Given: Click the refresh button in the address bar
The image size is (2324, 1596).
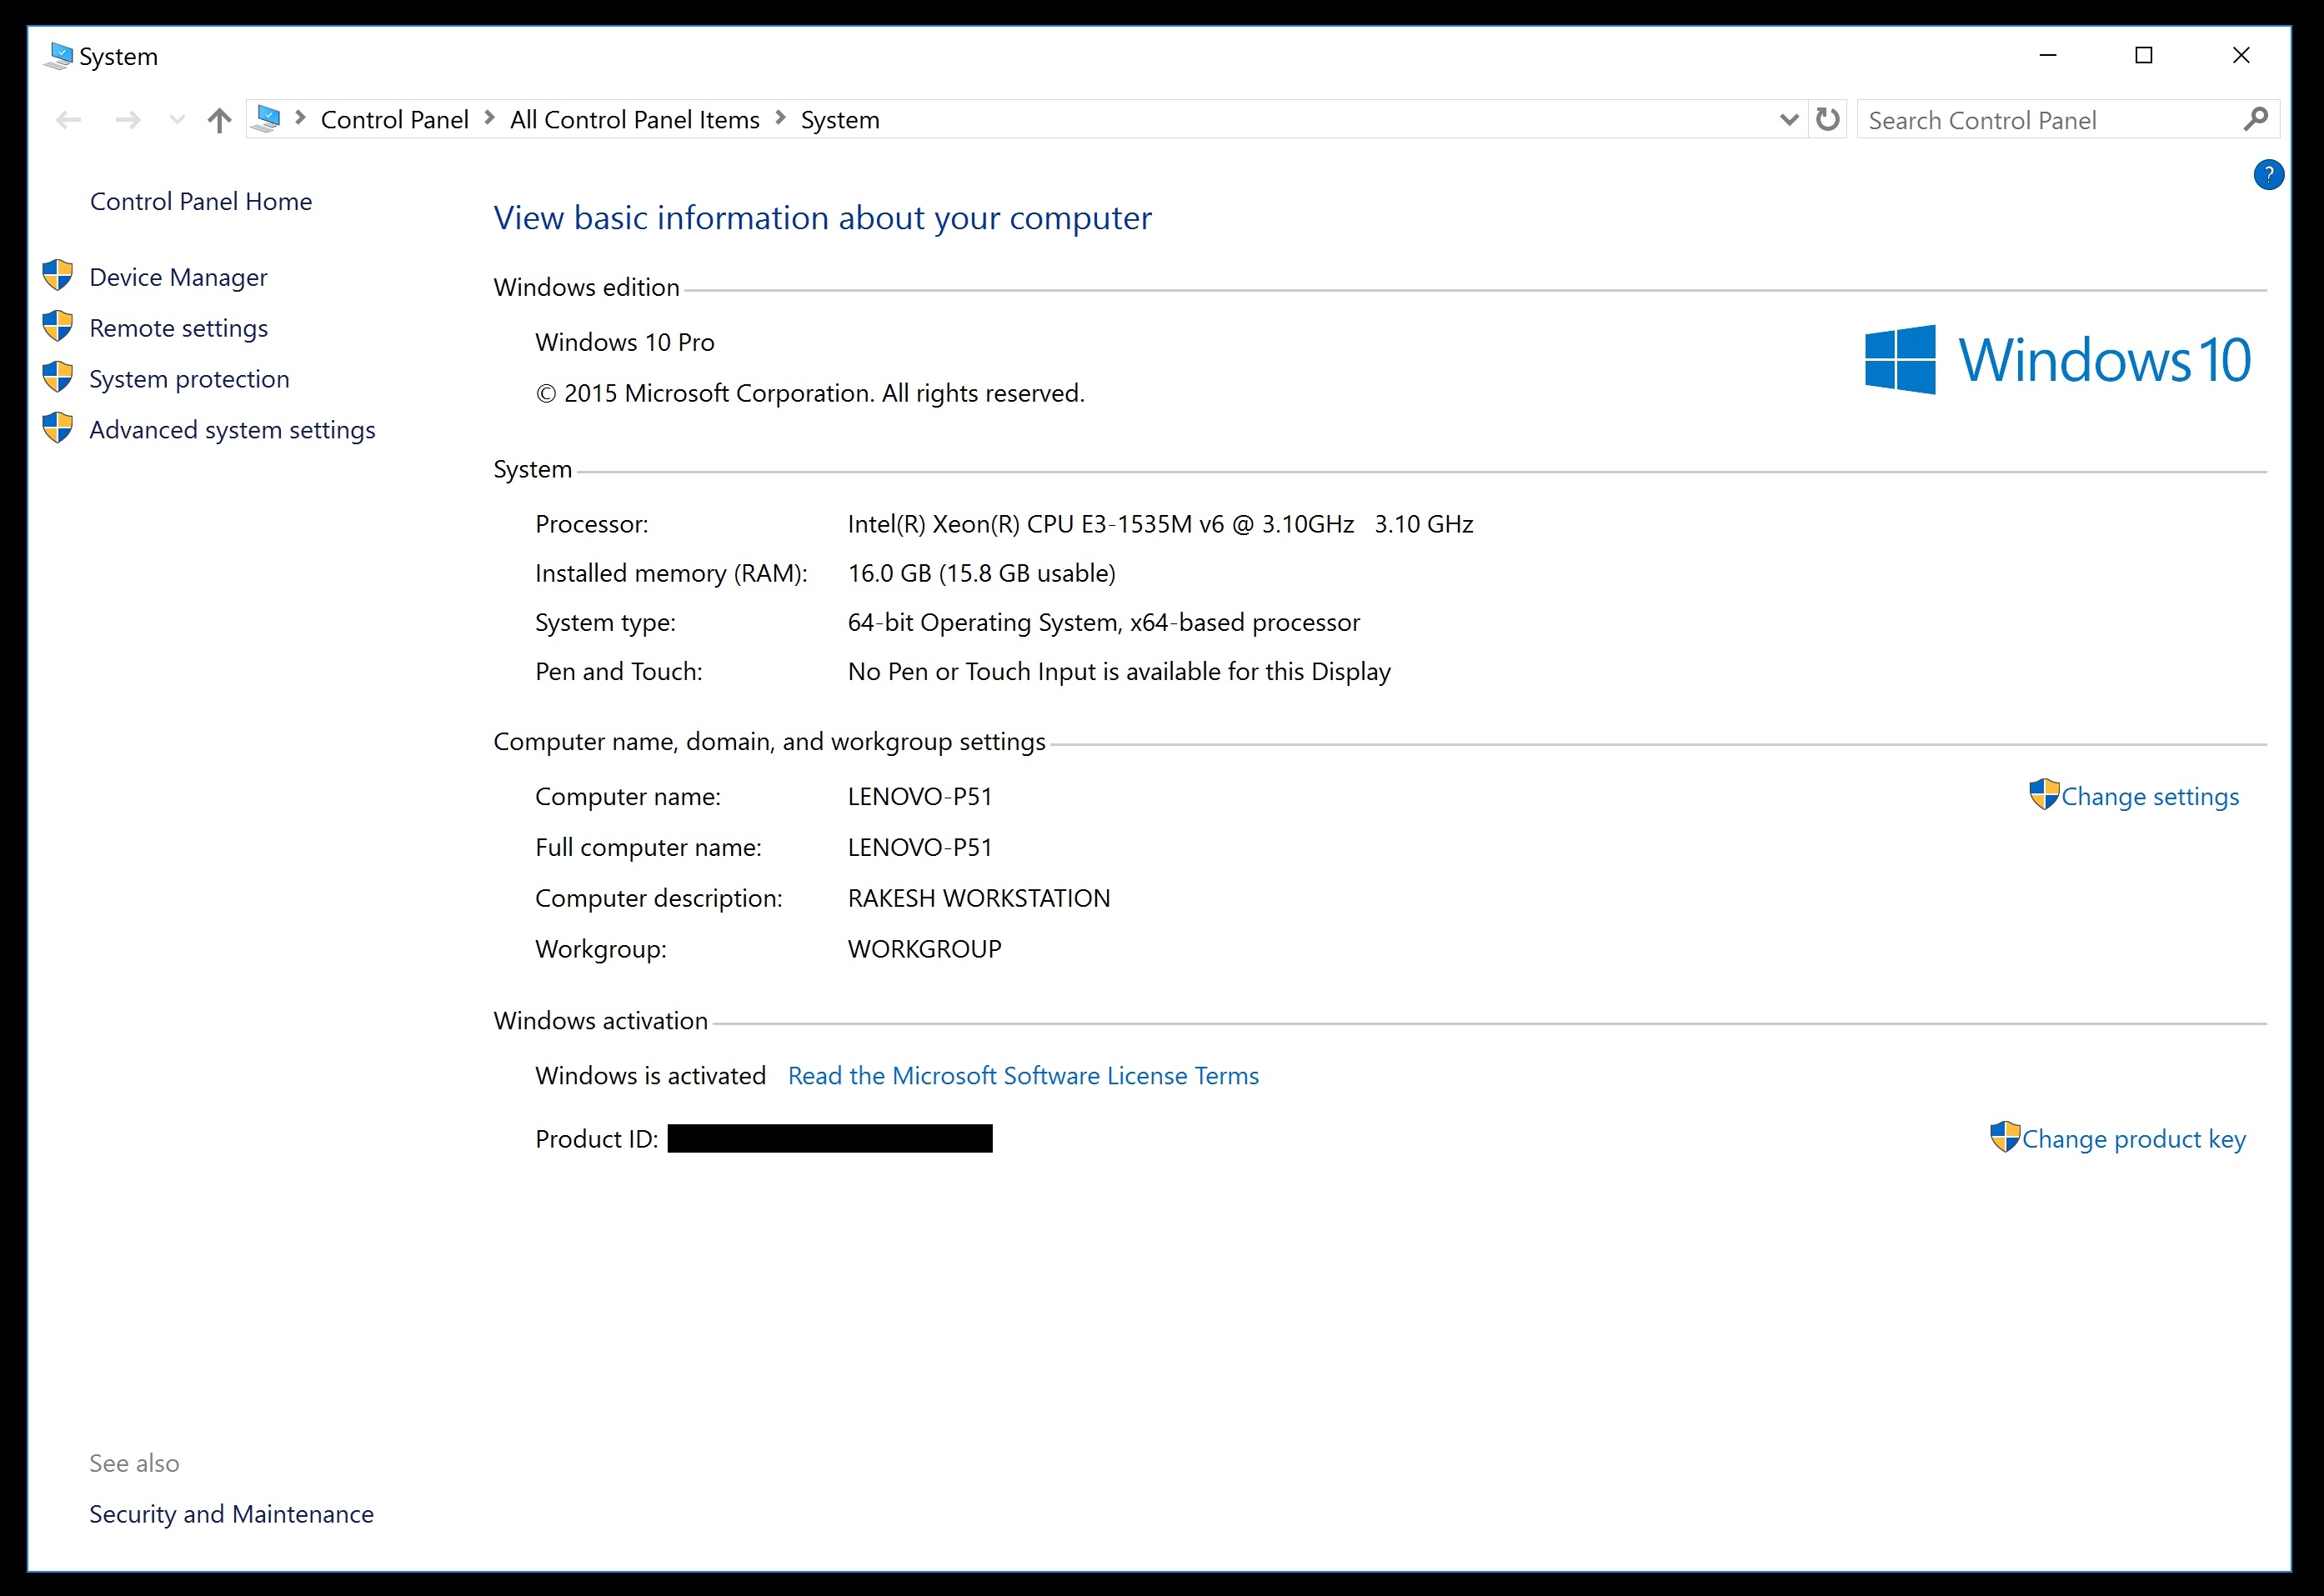Looking at the screenshot, I should pyautogui.click(x=1827, y=120).
